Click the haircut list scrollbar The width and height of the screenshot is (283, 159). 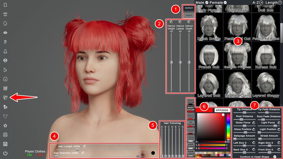(281, 33)
